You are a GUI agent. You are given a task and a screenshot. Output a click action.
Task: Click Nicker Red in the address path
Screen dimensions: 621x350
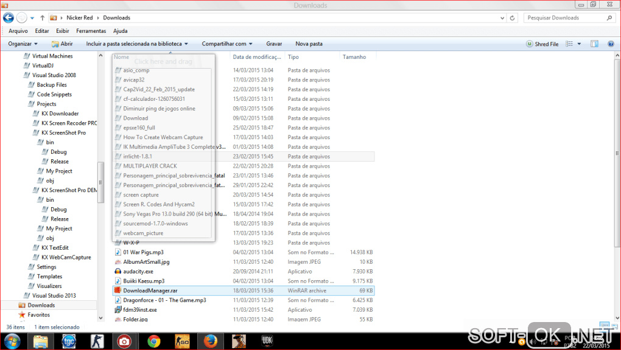80,18
